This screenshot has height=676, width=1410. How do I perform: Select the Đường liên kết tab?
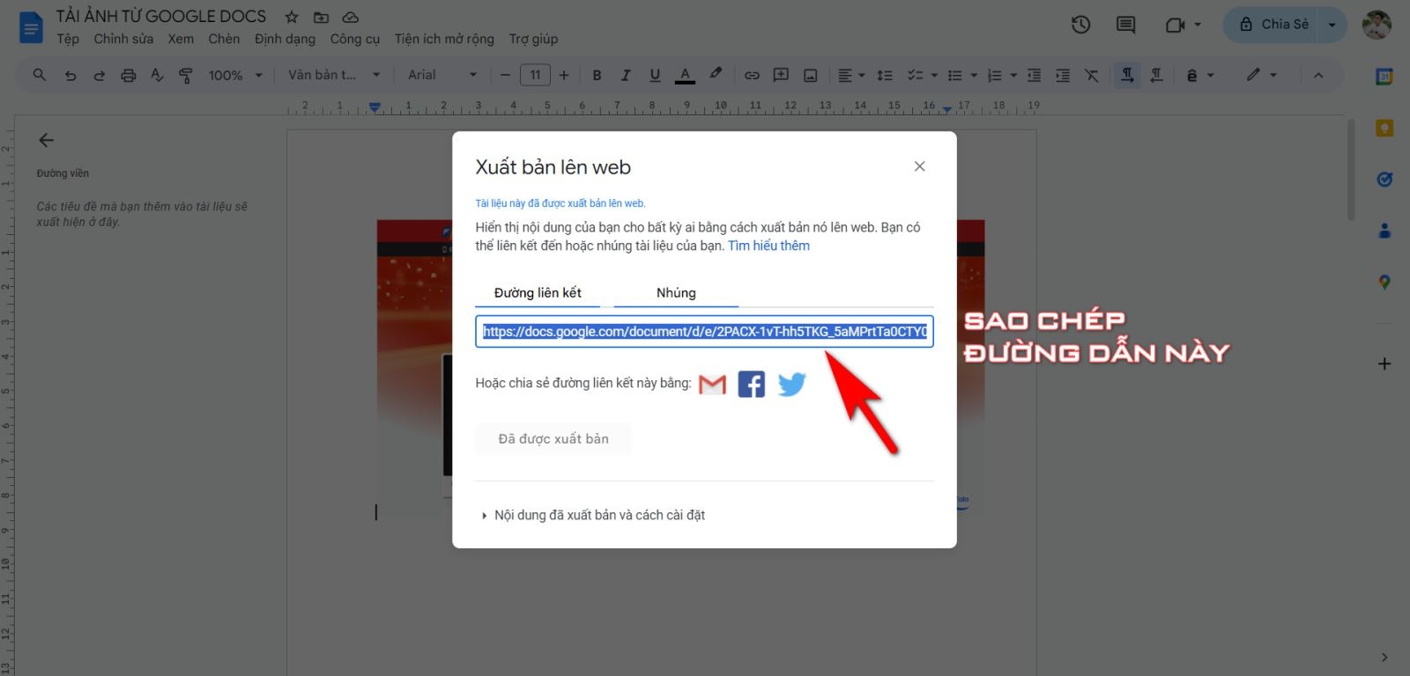pos(538,293)
